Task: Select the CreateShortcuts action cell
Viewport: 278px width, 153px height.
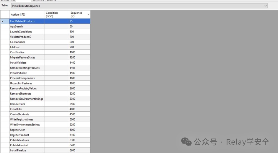Action: [x=27, y=114]
